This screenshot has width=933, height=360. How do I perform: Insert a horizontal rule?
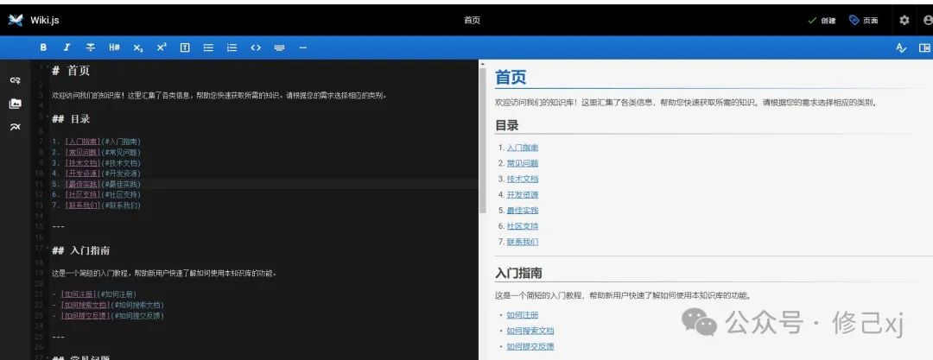(x=303, y=47)
